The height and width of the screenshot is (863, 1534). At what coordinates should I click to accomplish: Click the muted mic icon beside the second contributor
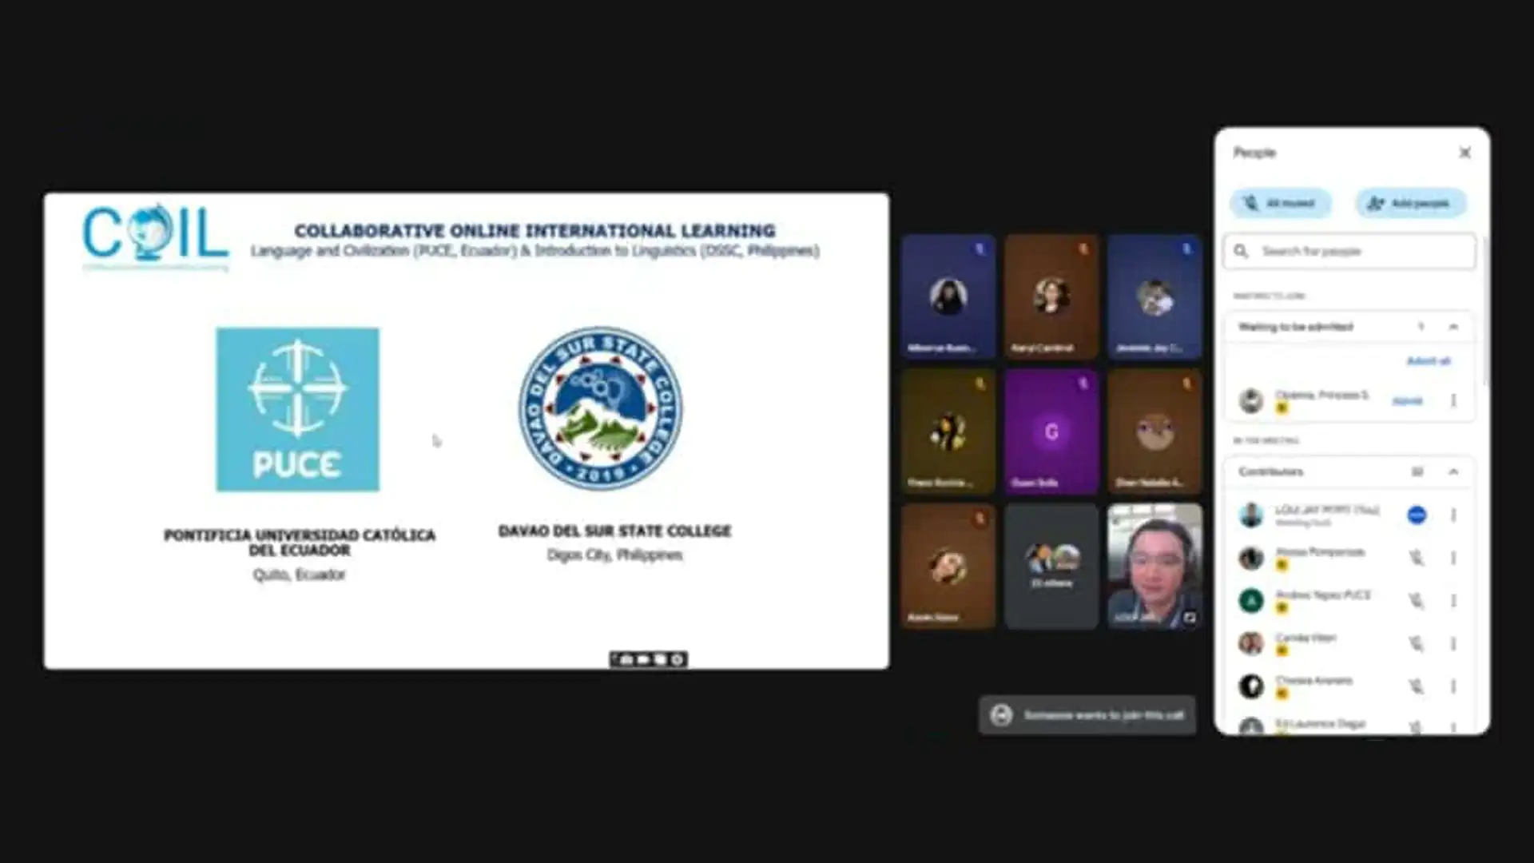click(1417, 558)
